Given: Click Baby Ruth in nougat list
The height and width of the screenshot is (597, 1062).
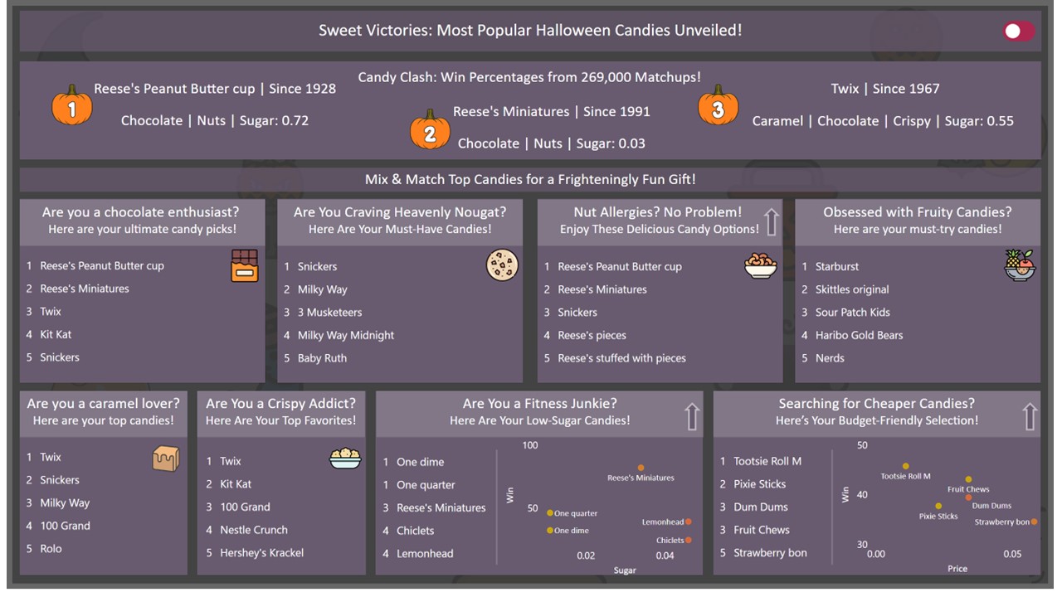Looking at the screenshot, I should tap(322, 358).
